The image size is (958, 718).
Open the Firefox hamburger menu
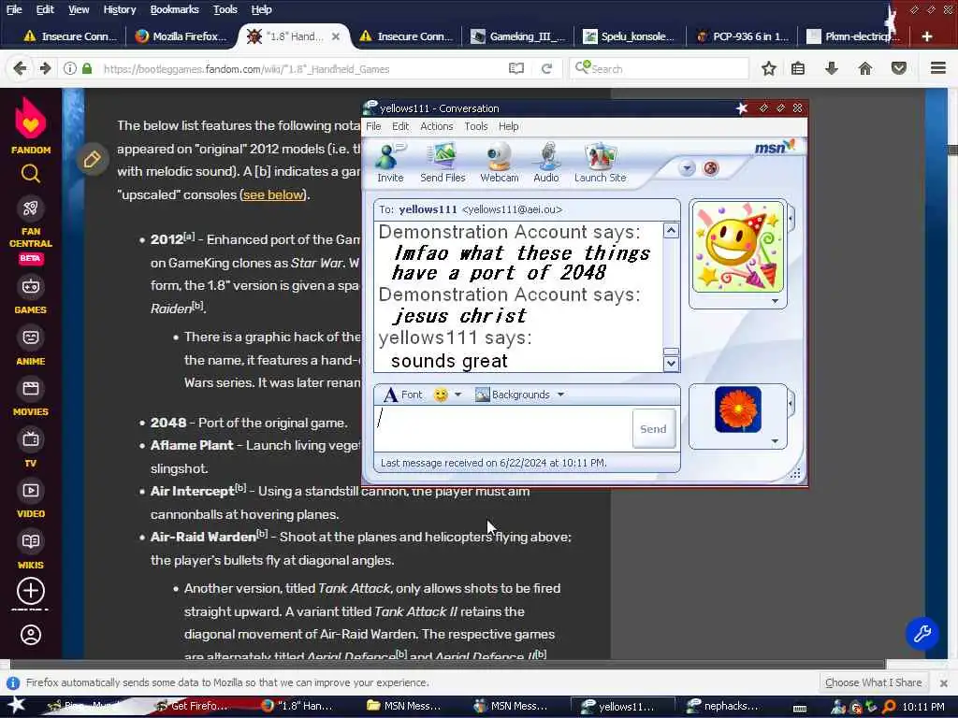[x=938, y=68]
